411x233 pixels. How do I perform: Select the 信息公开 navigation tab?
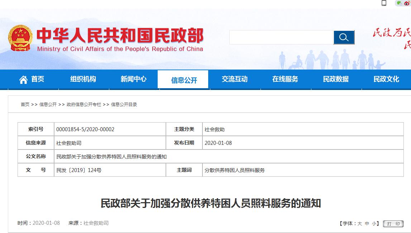click(x=184, y=80)
